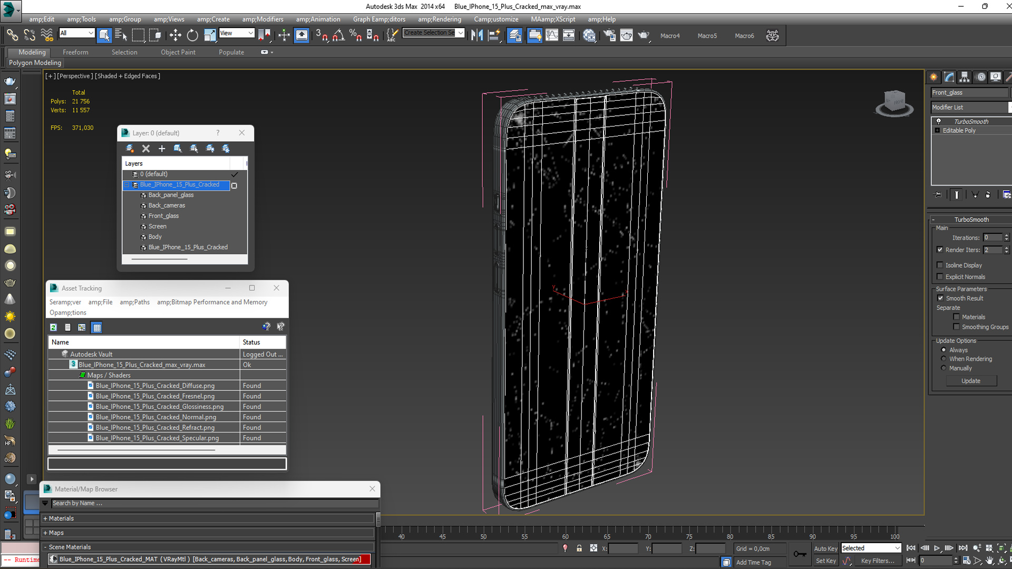Click the Unlink Selection tool
Screen dimensions: 1012x569
30,35
